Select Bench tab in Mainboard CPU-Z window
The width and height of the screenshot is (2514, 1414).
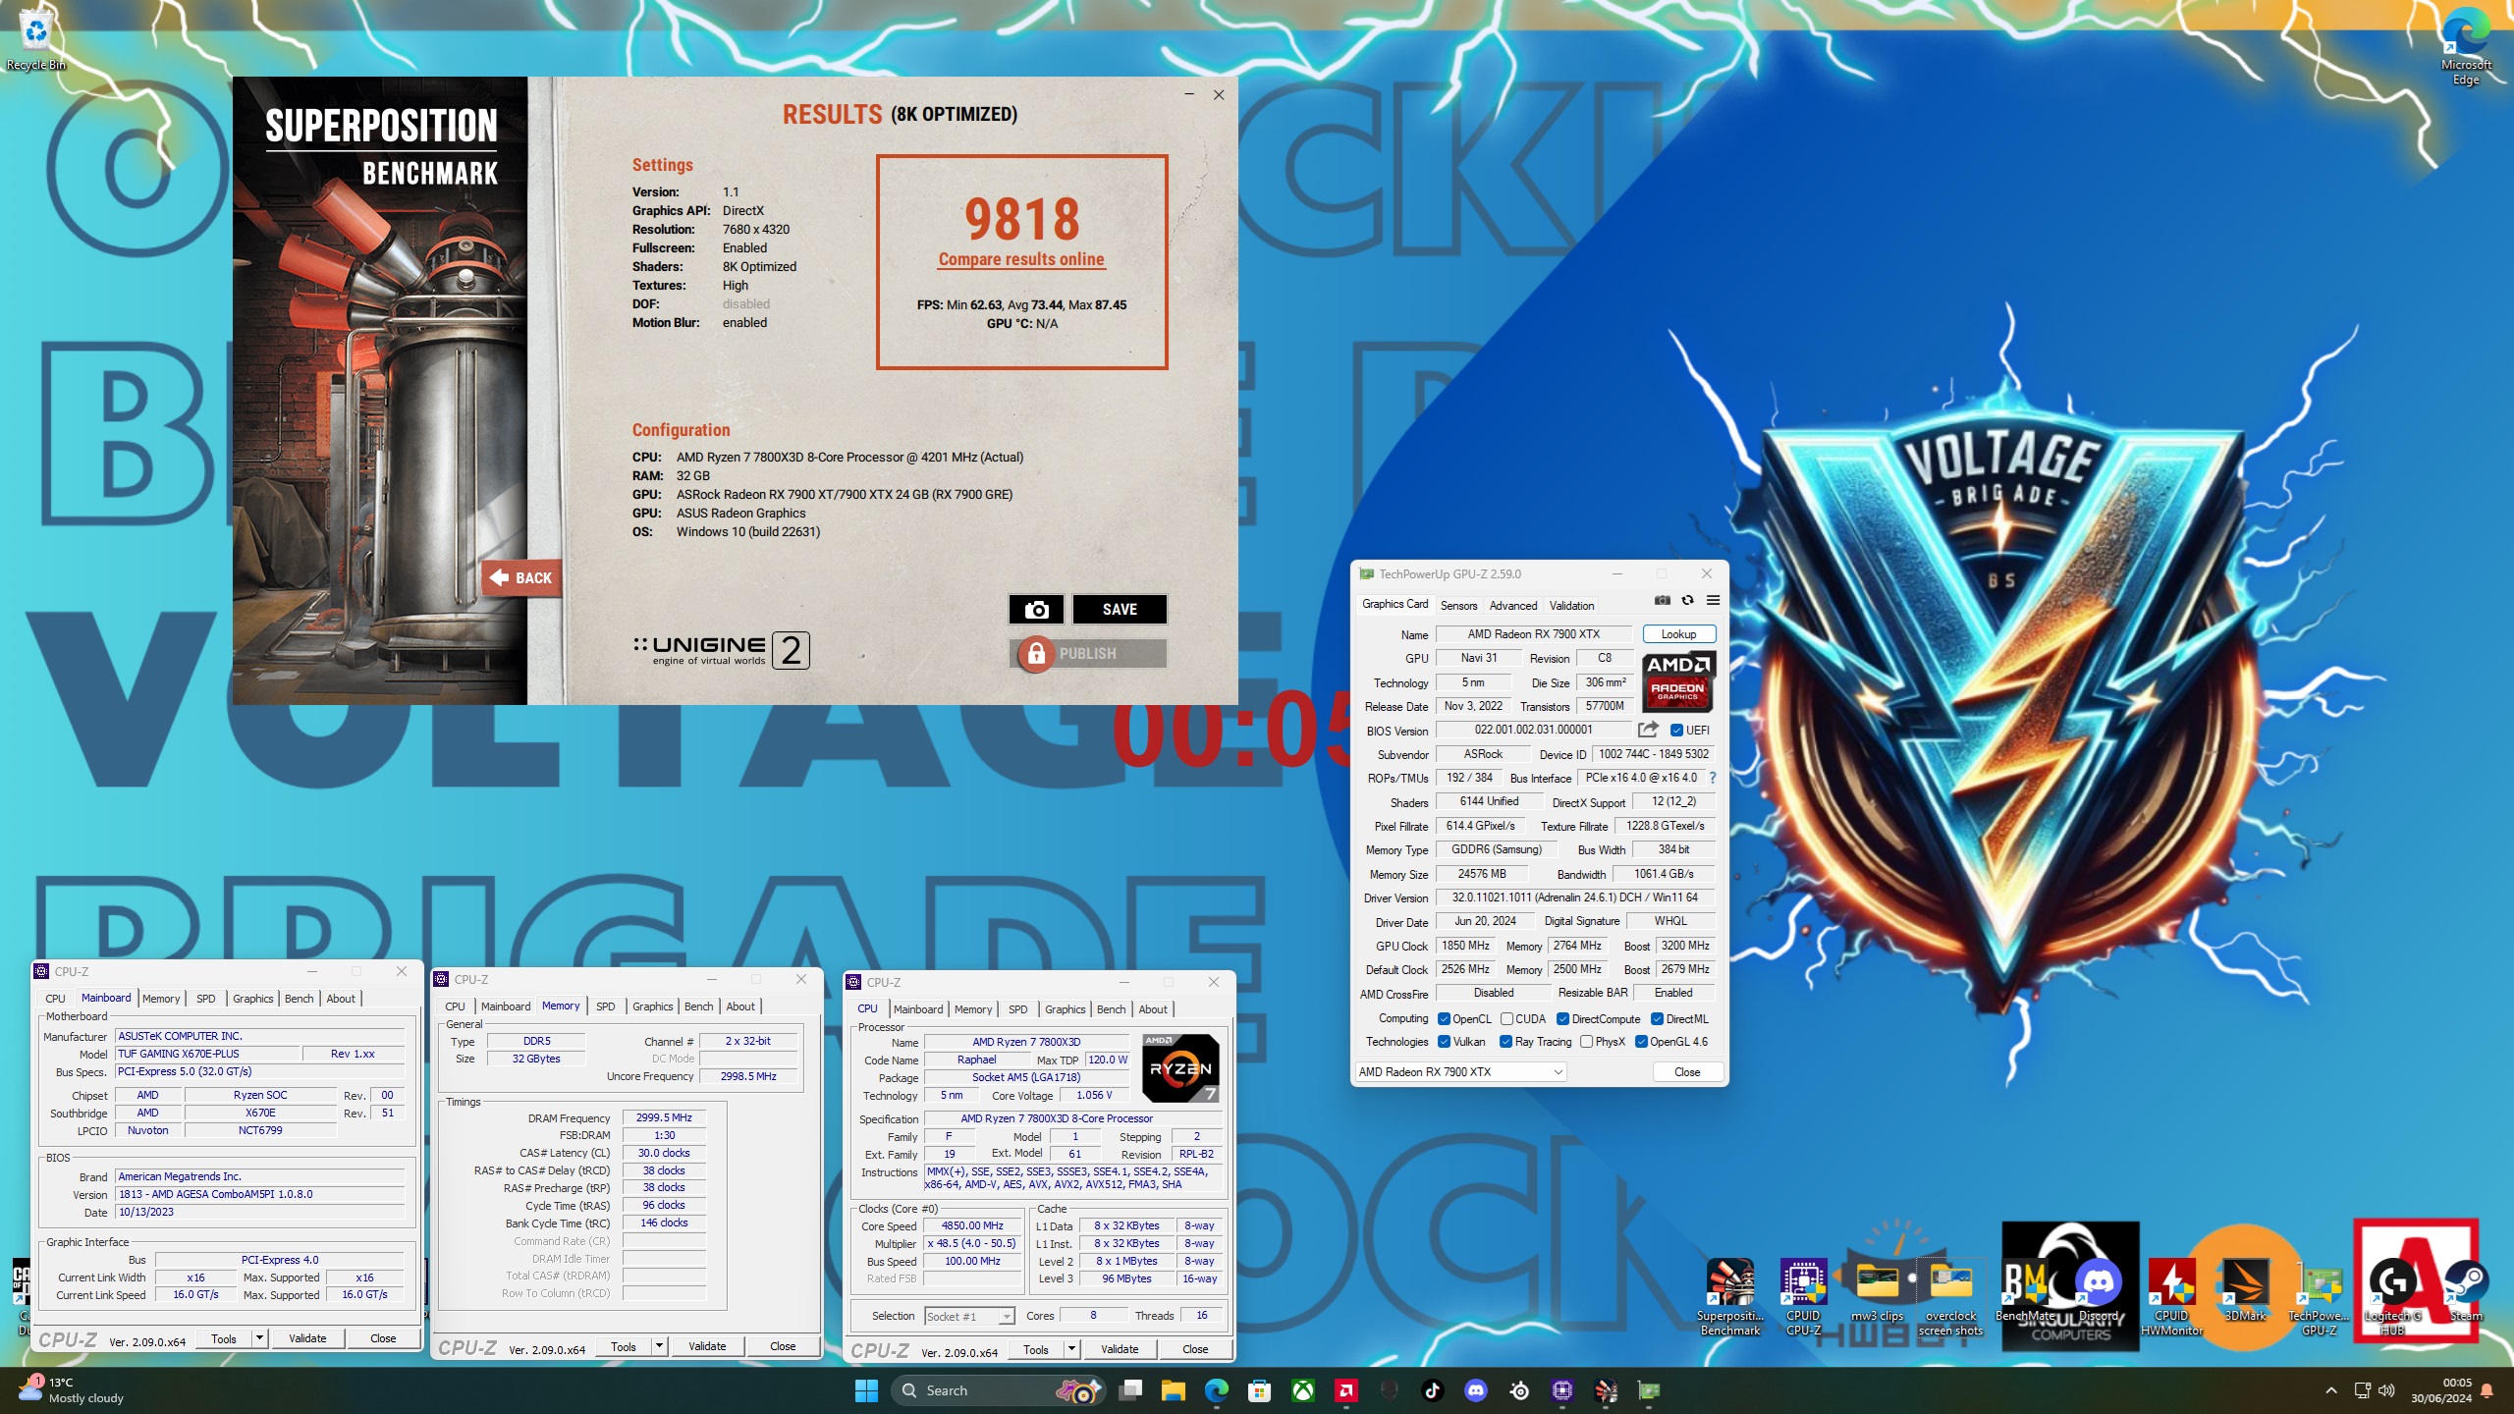[x=299, y=999]
